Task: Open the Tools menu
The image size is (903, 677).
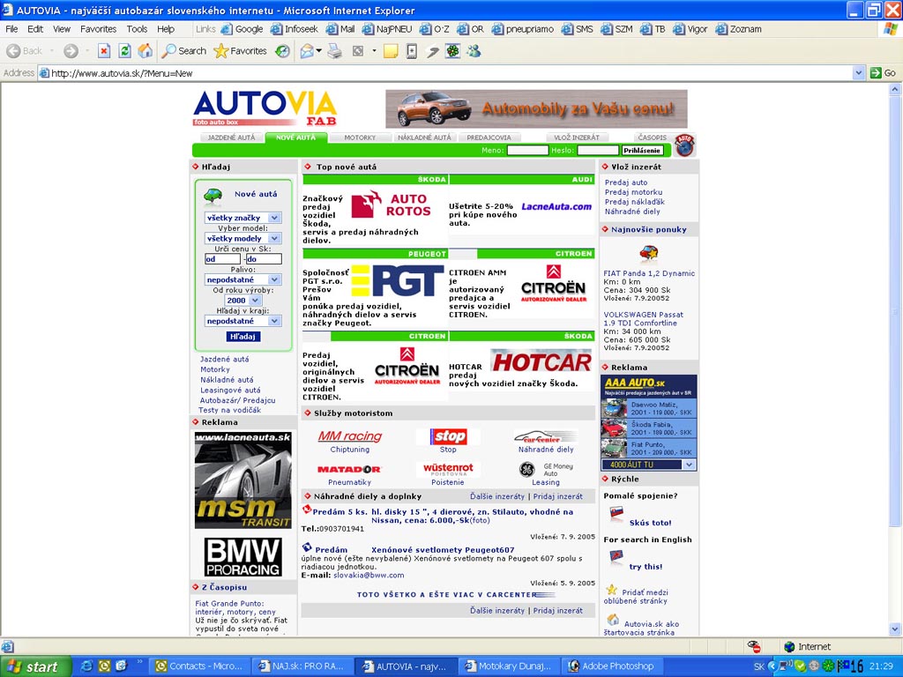Action: point(137,29)
